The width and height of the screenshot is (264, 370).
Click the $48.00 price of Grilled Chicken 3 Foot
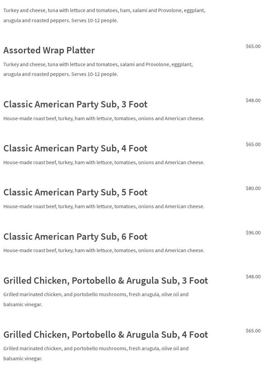point(253,277)
